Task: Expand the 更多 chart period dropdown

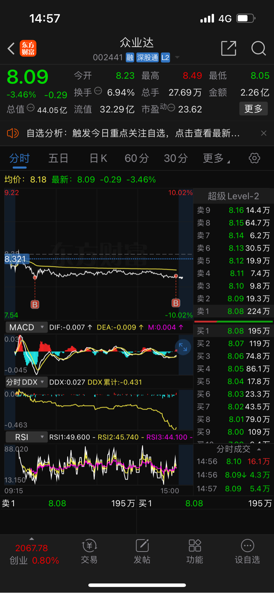Action: point(216,158)
